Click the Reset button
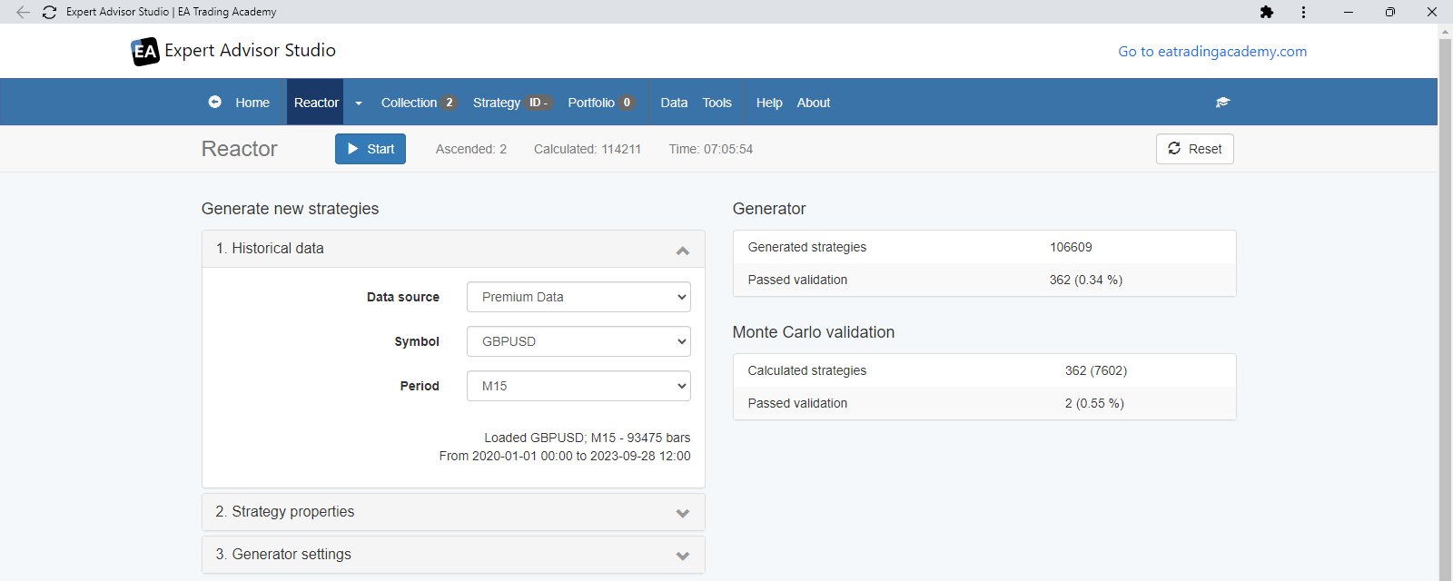 [x=1195, y=149]
